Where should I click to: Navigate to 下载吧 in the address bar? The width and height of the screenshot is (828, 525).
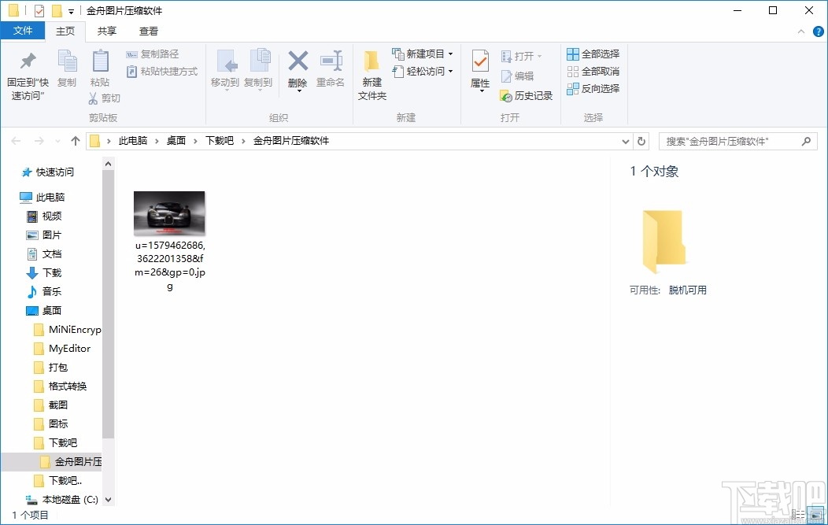218,141
